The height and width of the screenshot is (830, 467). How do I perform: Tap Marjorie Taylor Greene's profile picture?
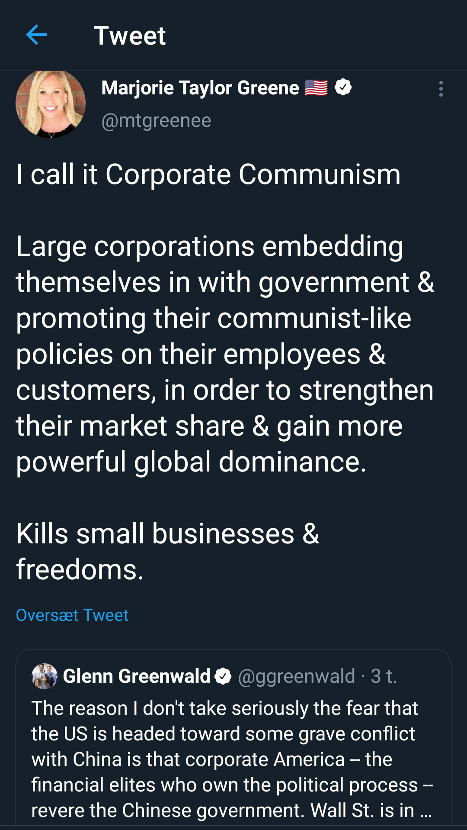(x=51, y=103)
